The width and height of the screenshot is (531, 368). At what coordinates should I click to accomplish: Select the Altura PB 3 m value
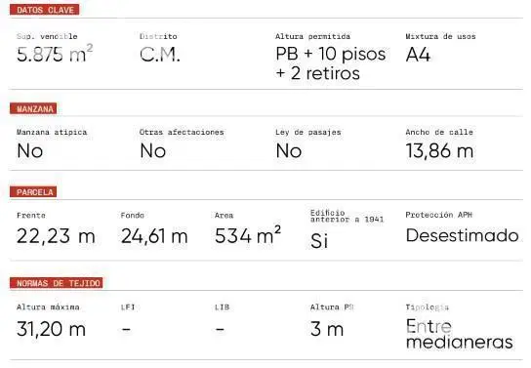(327, 329)
